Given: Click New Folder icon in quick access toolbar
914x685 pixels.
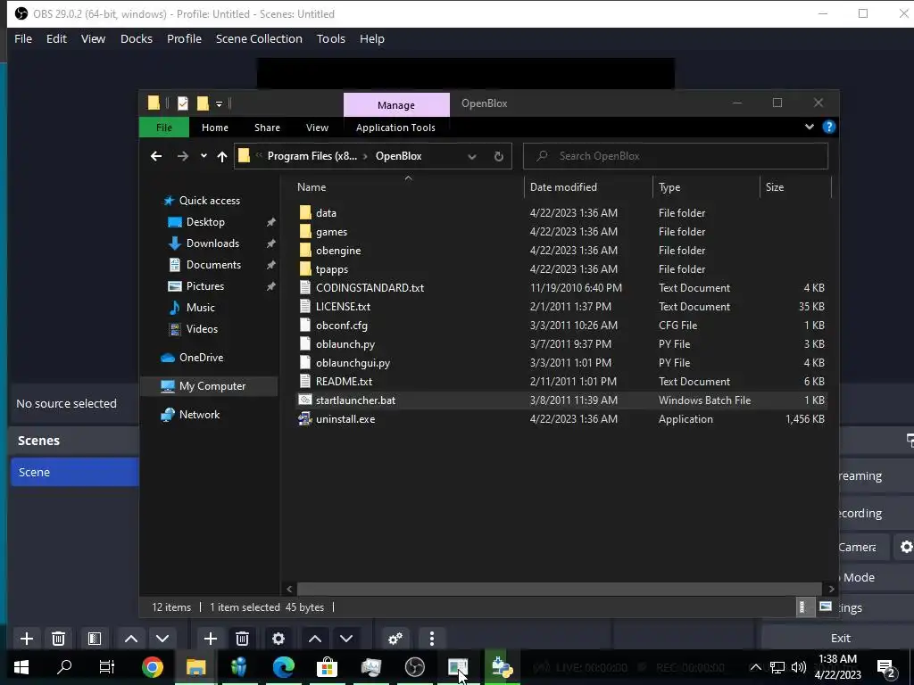Looking at the screenshot, I should click(203, 103).
